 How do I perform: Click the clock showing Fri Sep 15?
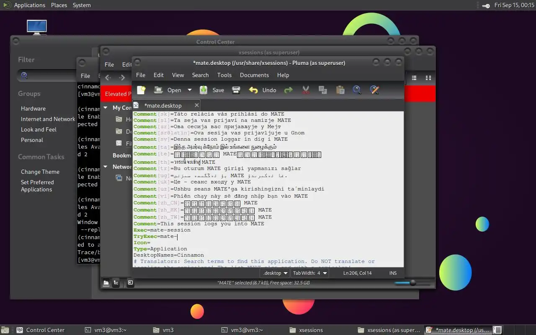pos(514,5)
